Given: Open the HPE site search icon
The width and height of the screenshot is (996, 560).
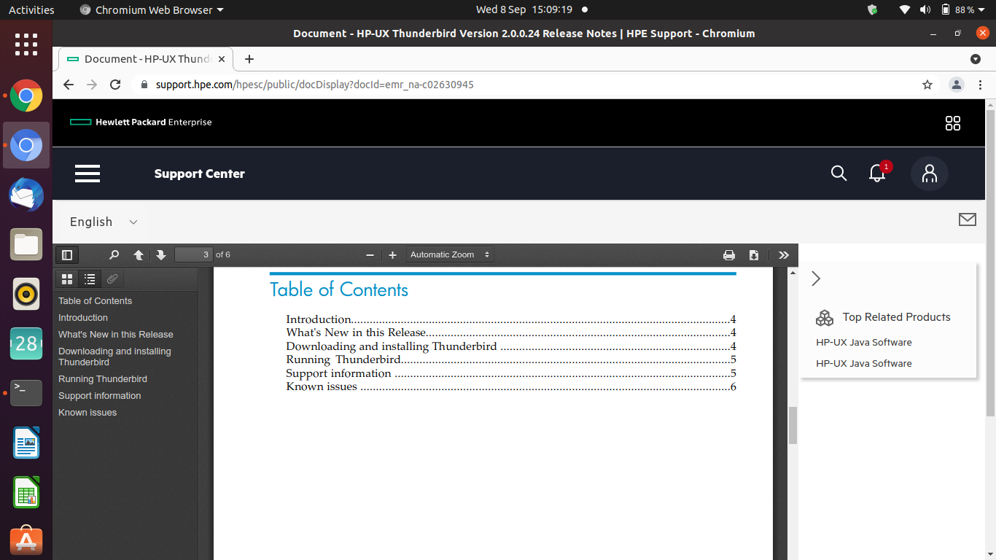Looking at the screenshot, I should pyautogui.click(x=839, y=174).
